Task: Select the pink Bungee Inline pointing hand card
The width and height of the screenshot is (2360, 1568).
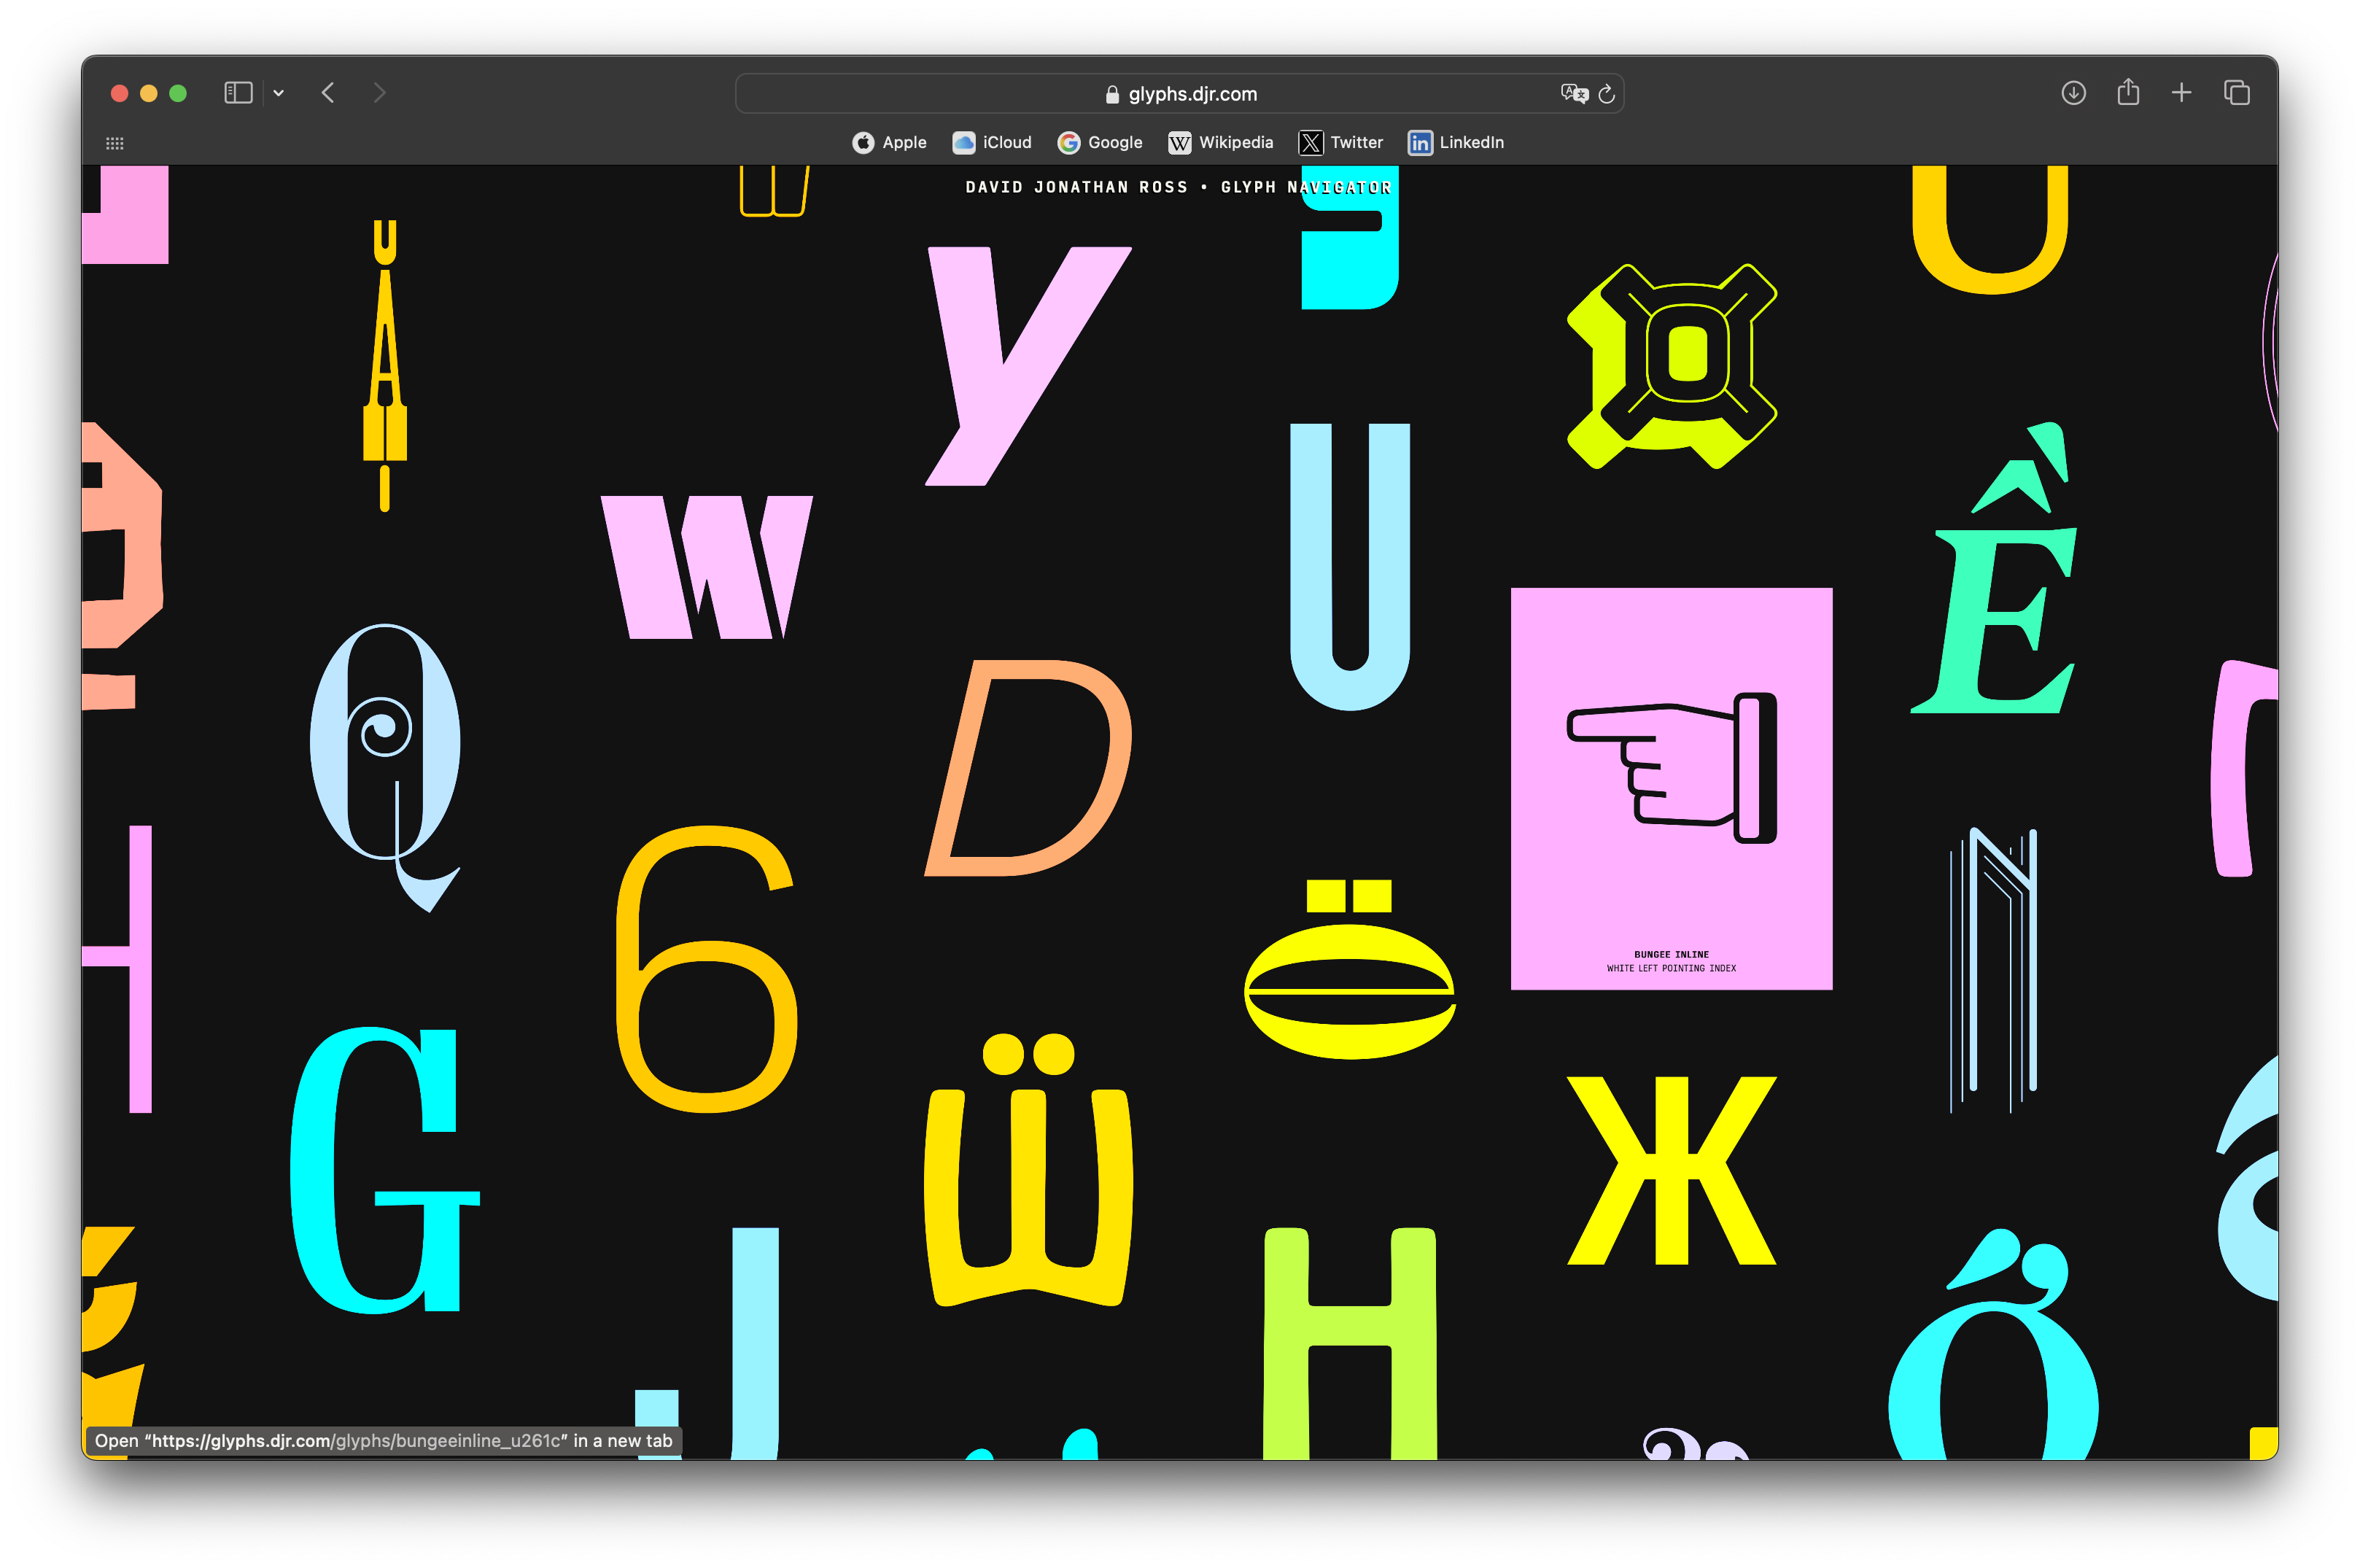Action: (1671, 788)
